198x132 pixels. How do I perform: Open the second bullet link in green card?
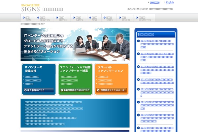(x=69, y=81)
